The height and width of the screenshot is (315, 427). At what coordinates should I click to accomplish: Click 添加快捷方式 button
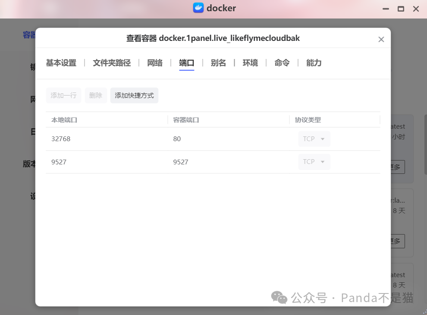[134, 96]
